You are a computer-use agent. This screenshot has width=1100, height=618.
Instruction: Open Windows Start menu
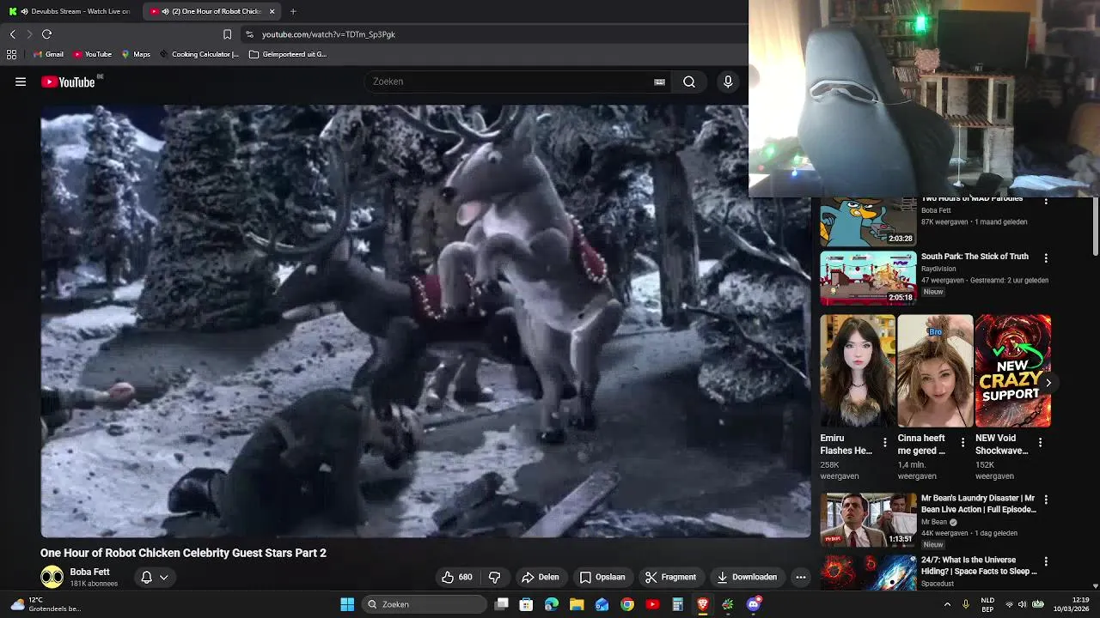(347, 604)
